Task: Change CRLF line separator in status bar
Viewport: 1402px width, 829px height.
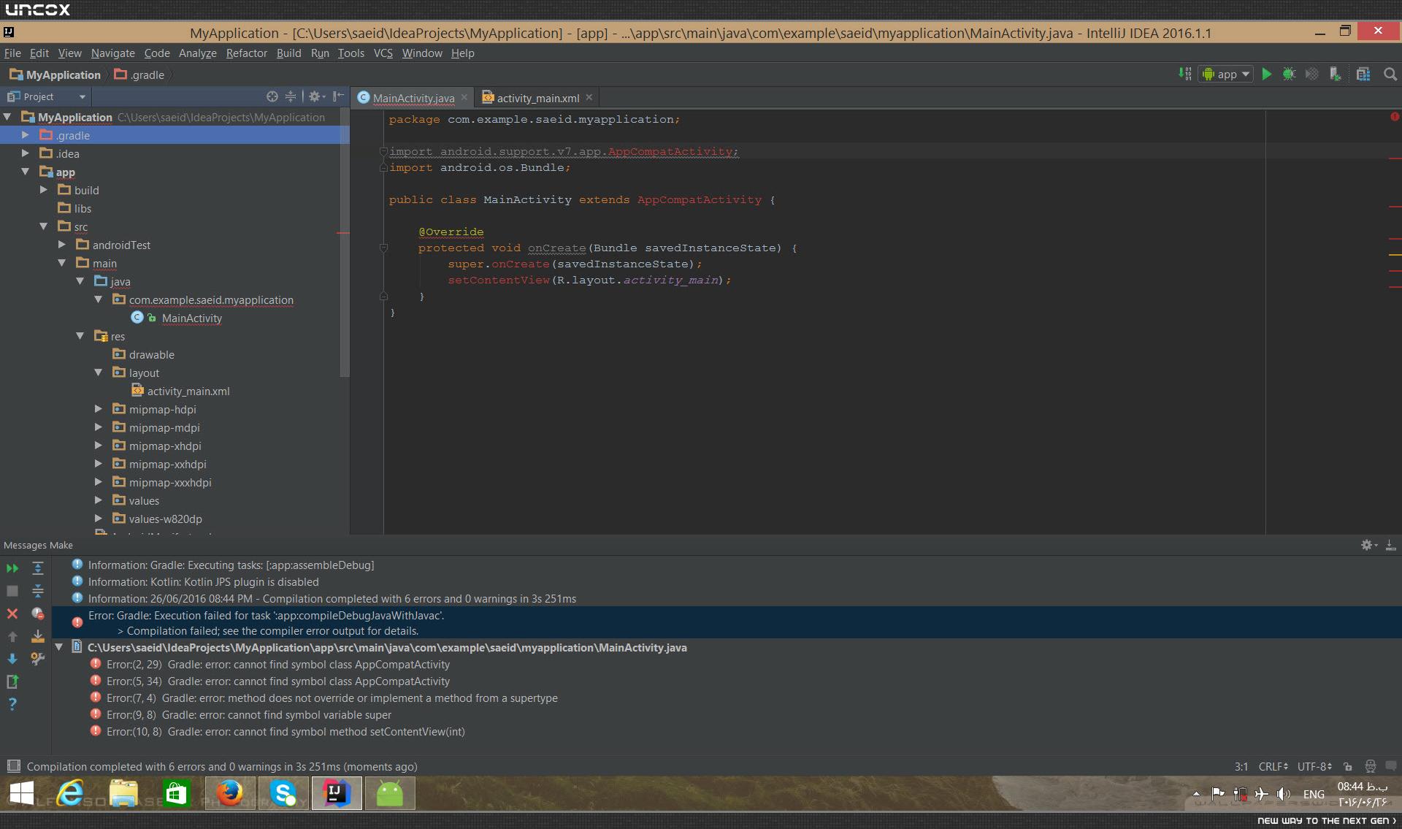Action: [1273, 766]
